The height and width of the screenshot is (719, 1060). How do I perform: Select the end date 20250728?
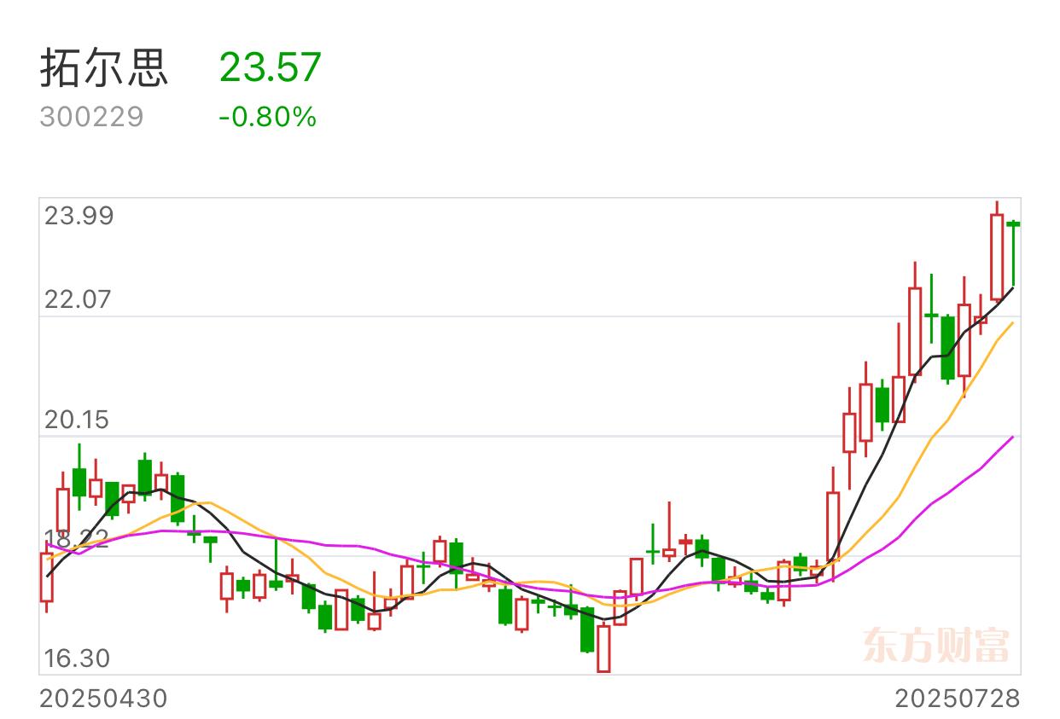[x=958, y=699]
